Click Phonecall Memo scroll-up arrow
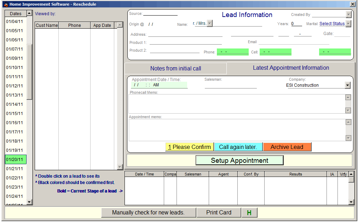 pyautogui.click(x=348, y=98)
